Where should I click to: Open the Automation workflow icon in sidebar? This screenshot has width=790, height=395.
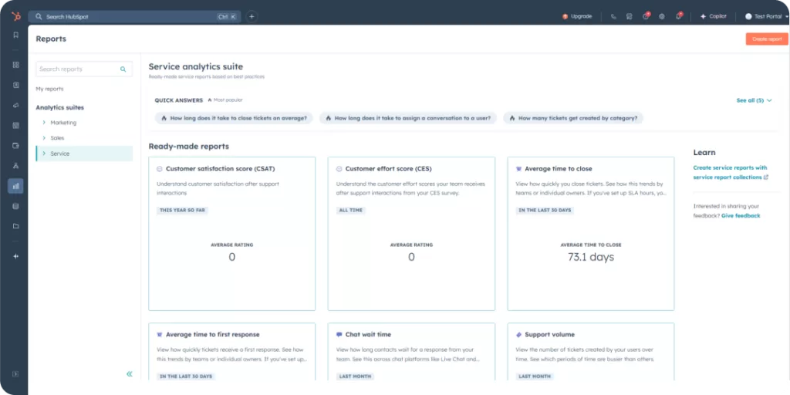[15, 166]
